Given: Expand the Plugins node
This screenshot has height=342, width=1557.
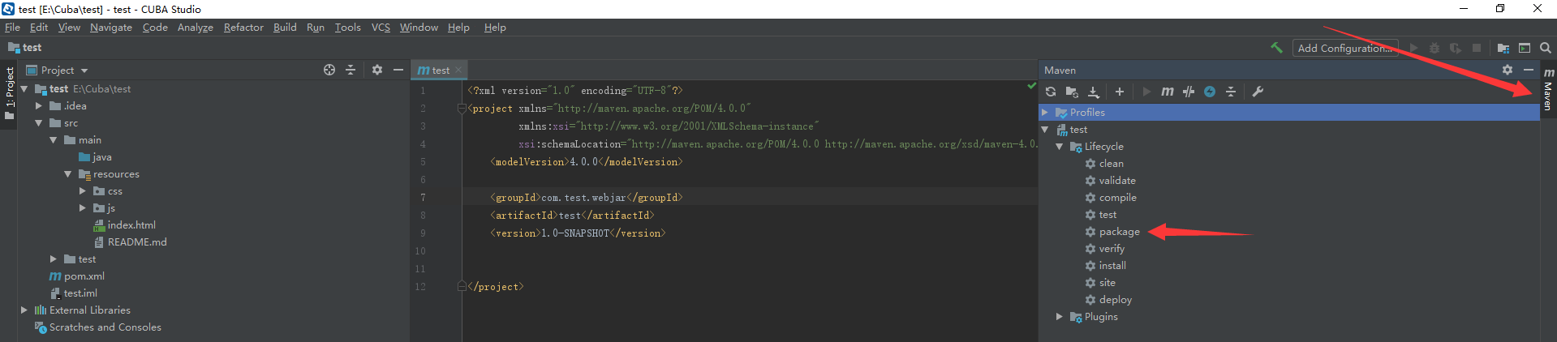Looking at the screenshot, I should coord(1060,317).
